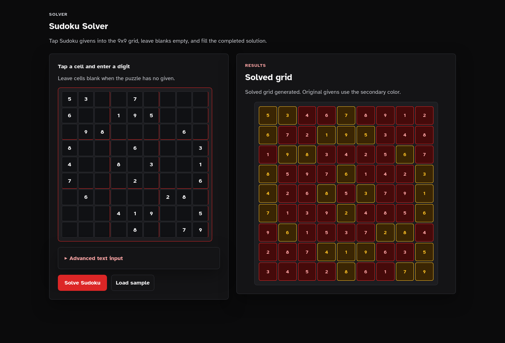The height and width of the screenshot is (343, 505).
Task: Click solved grid cell 1 in row 3, column 1
Action: pos(268,154)
